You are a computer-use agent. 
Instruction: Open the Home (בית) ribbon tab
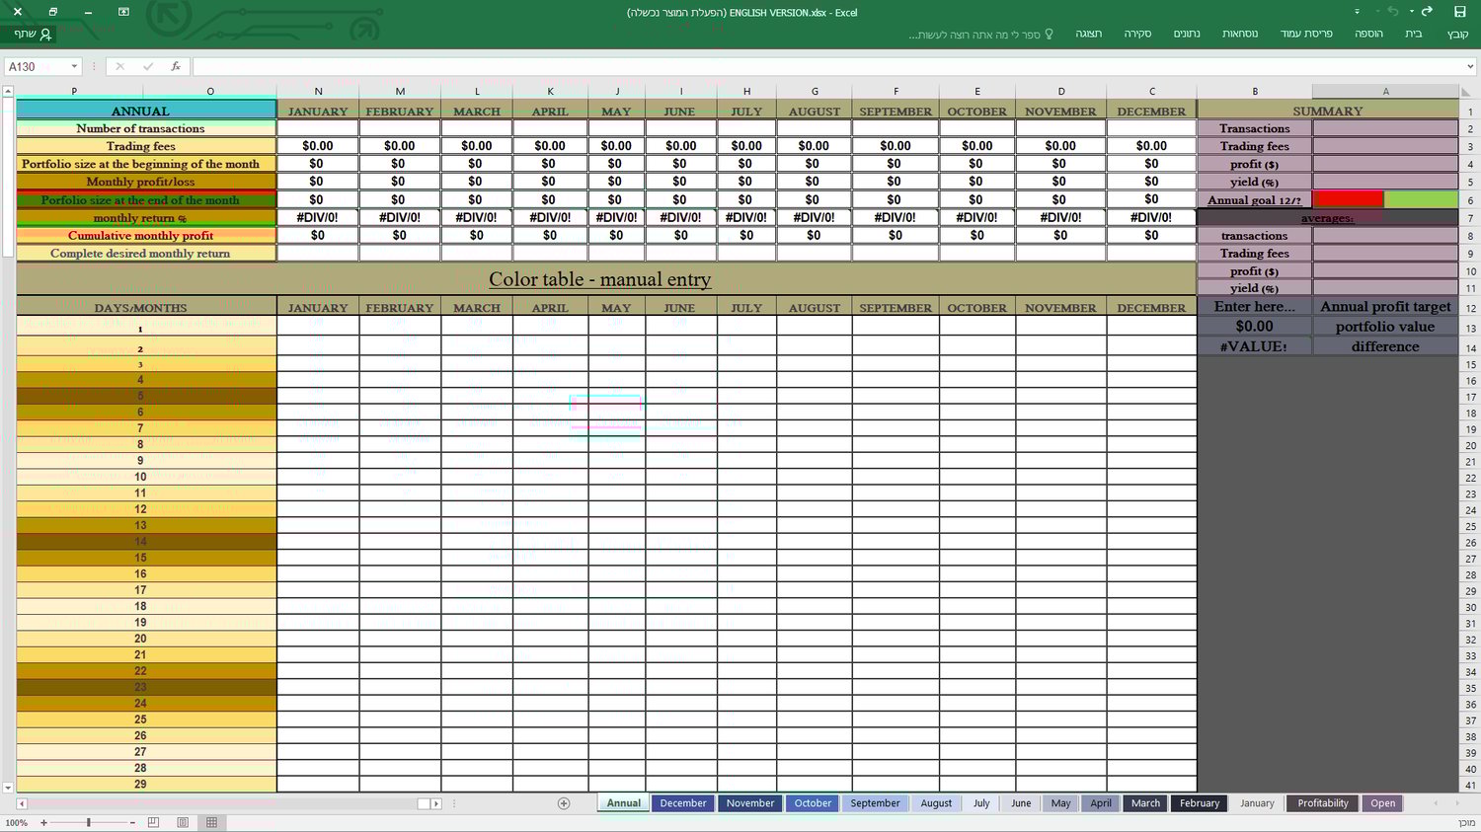coord(1414,34)
